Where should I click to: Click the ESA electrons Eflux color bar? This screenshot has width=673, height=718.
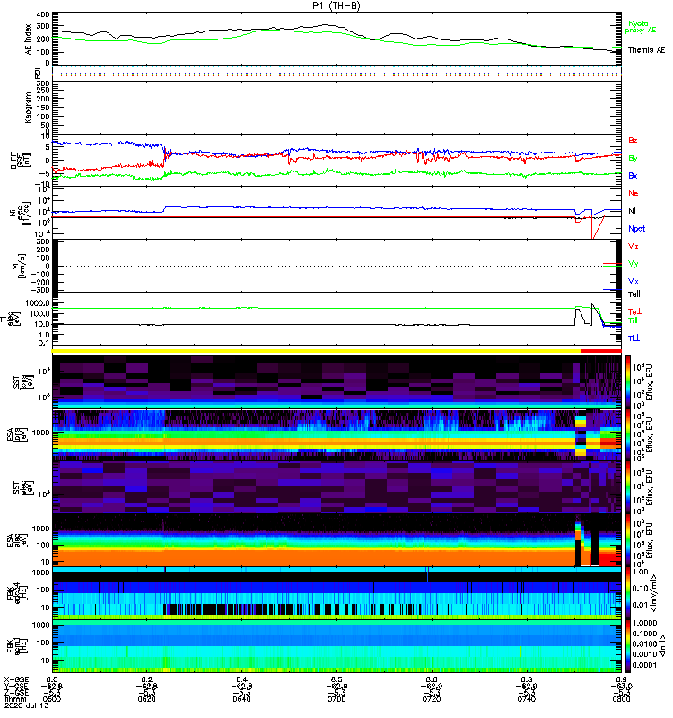point(628,540)
